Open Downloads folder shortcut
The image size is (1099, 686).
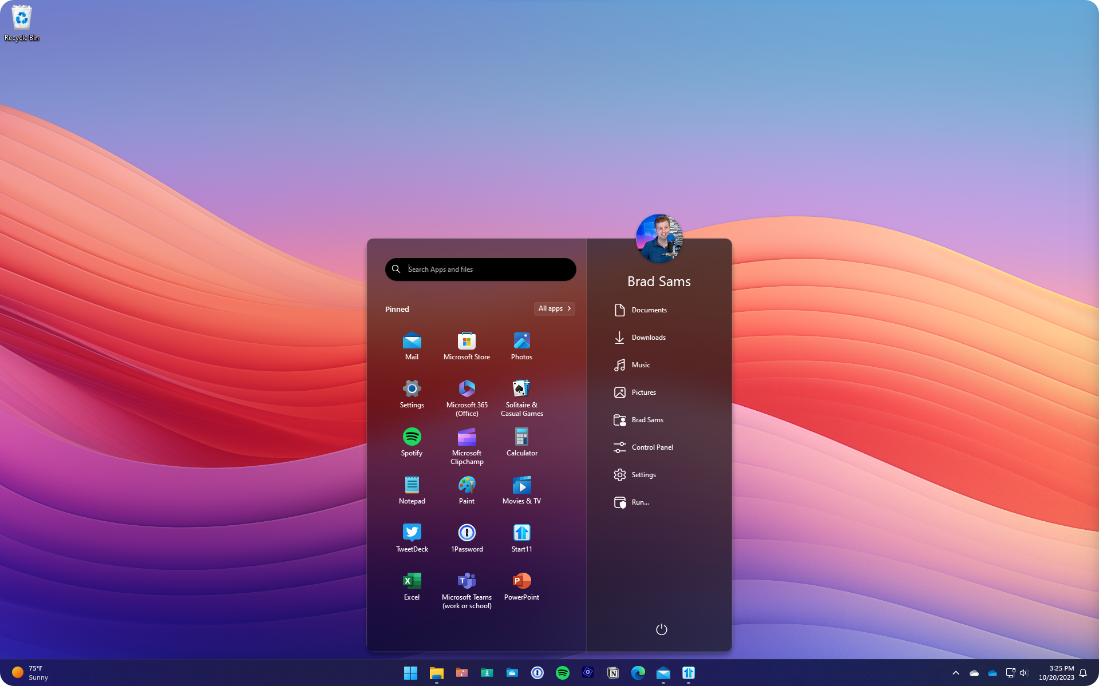tap(649, 338)
